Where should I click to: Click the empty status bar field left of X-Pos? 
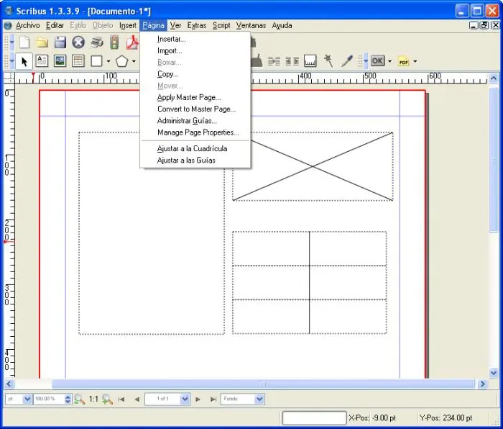[x=314, y=418]
